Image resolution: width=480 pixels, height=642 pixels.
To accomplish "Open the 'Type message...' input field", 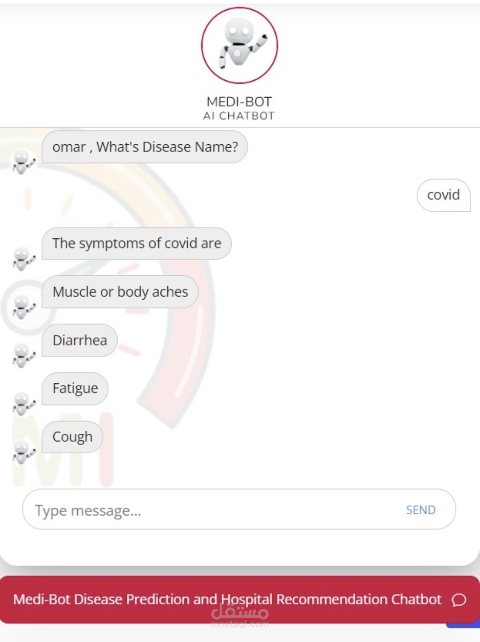I will pyautogui.click(x=171, y=510).
